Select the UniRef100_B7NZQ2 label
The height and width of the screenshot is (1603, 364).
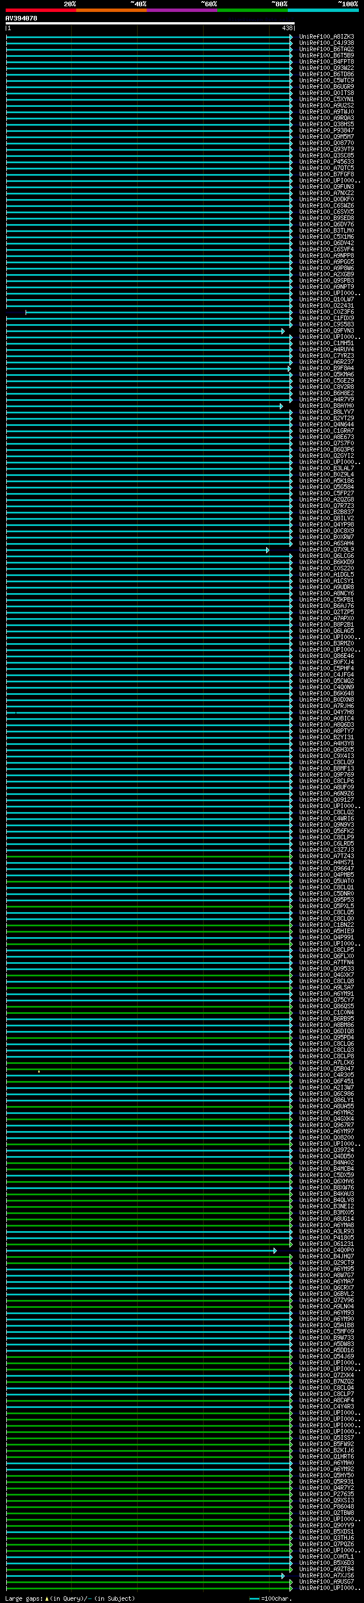pos(326,1381)
